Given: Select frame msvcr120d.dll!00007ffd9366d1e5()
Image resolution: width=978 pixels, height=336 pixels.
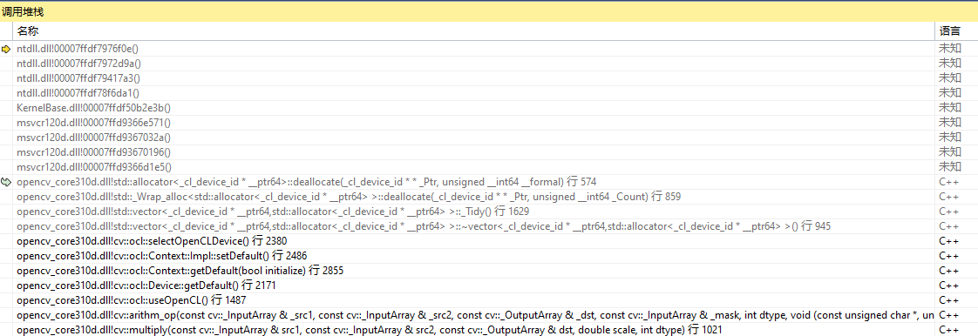Looking at the screenshot, I should [93, 167].
